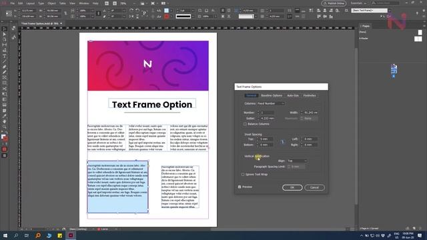This screenshot has height=240, width=427.
Task: Switch to the Footnotes tab
Action: tap(310, 95)
